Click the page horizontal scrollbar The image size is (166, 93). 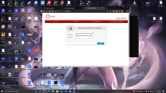[84, 66]
